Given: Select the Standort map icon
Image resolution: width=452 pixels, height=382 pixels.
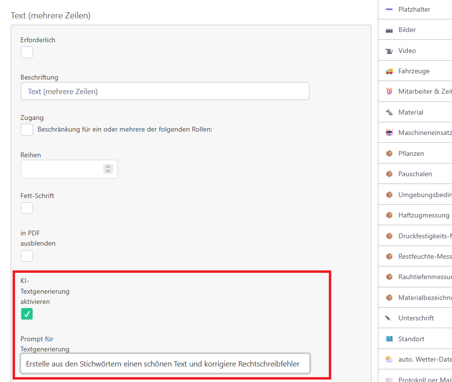Looking at the screenshot, I should coord(389,339).
